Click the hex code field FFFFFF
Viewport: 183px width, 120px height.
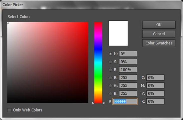[x=125, y=101]
